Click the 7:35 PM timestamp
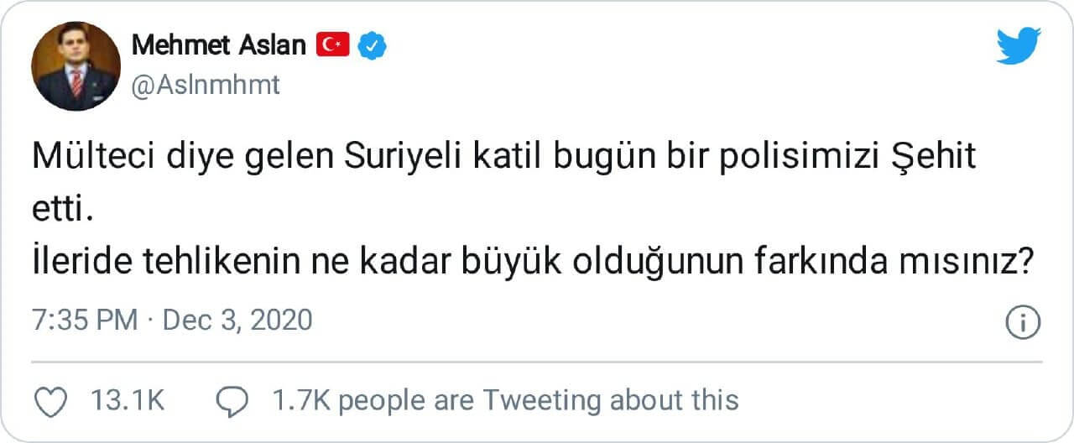Image resolution: width=1074 pixels, height=443 pixels. coord(84,321)
